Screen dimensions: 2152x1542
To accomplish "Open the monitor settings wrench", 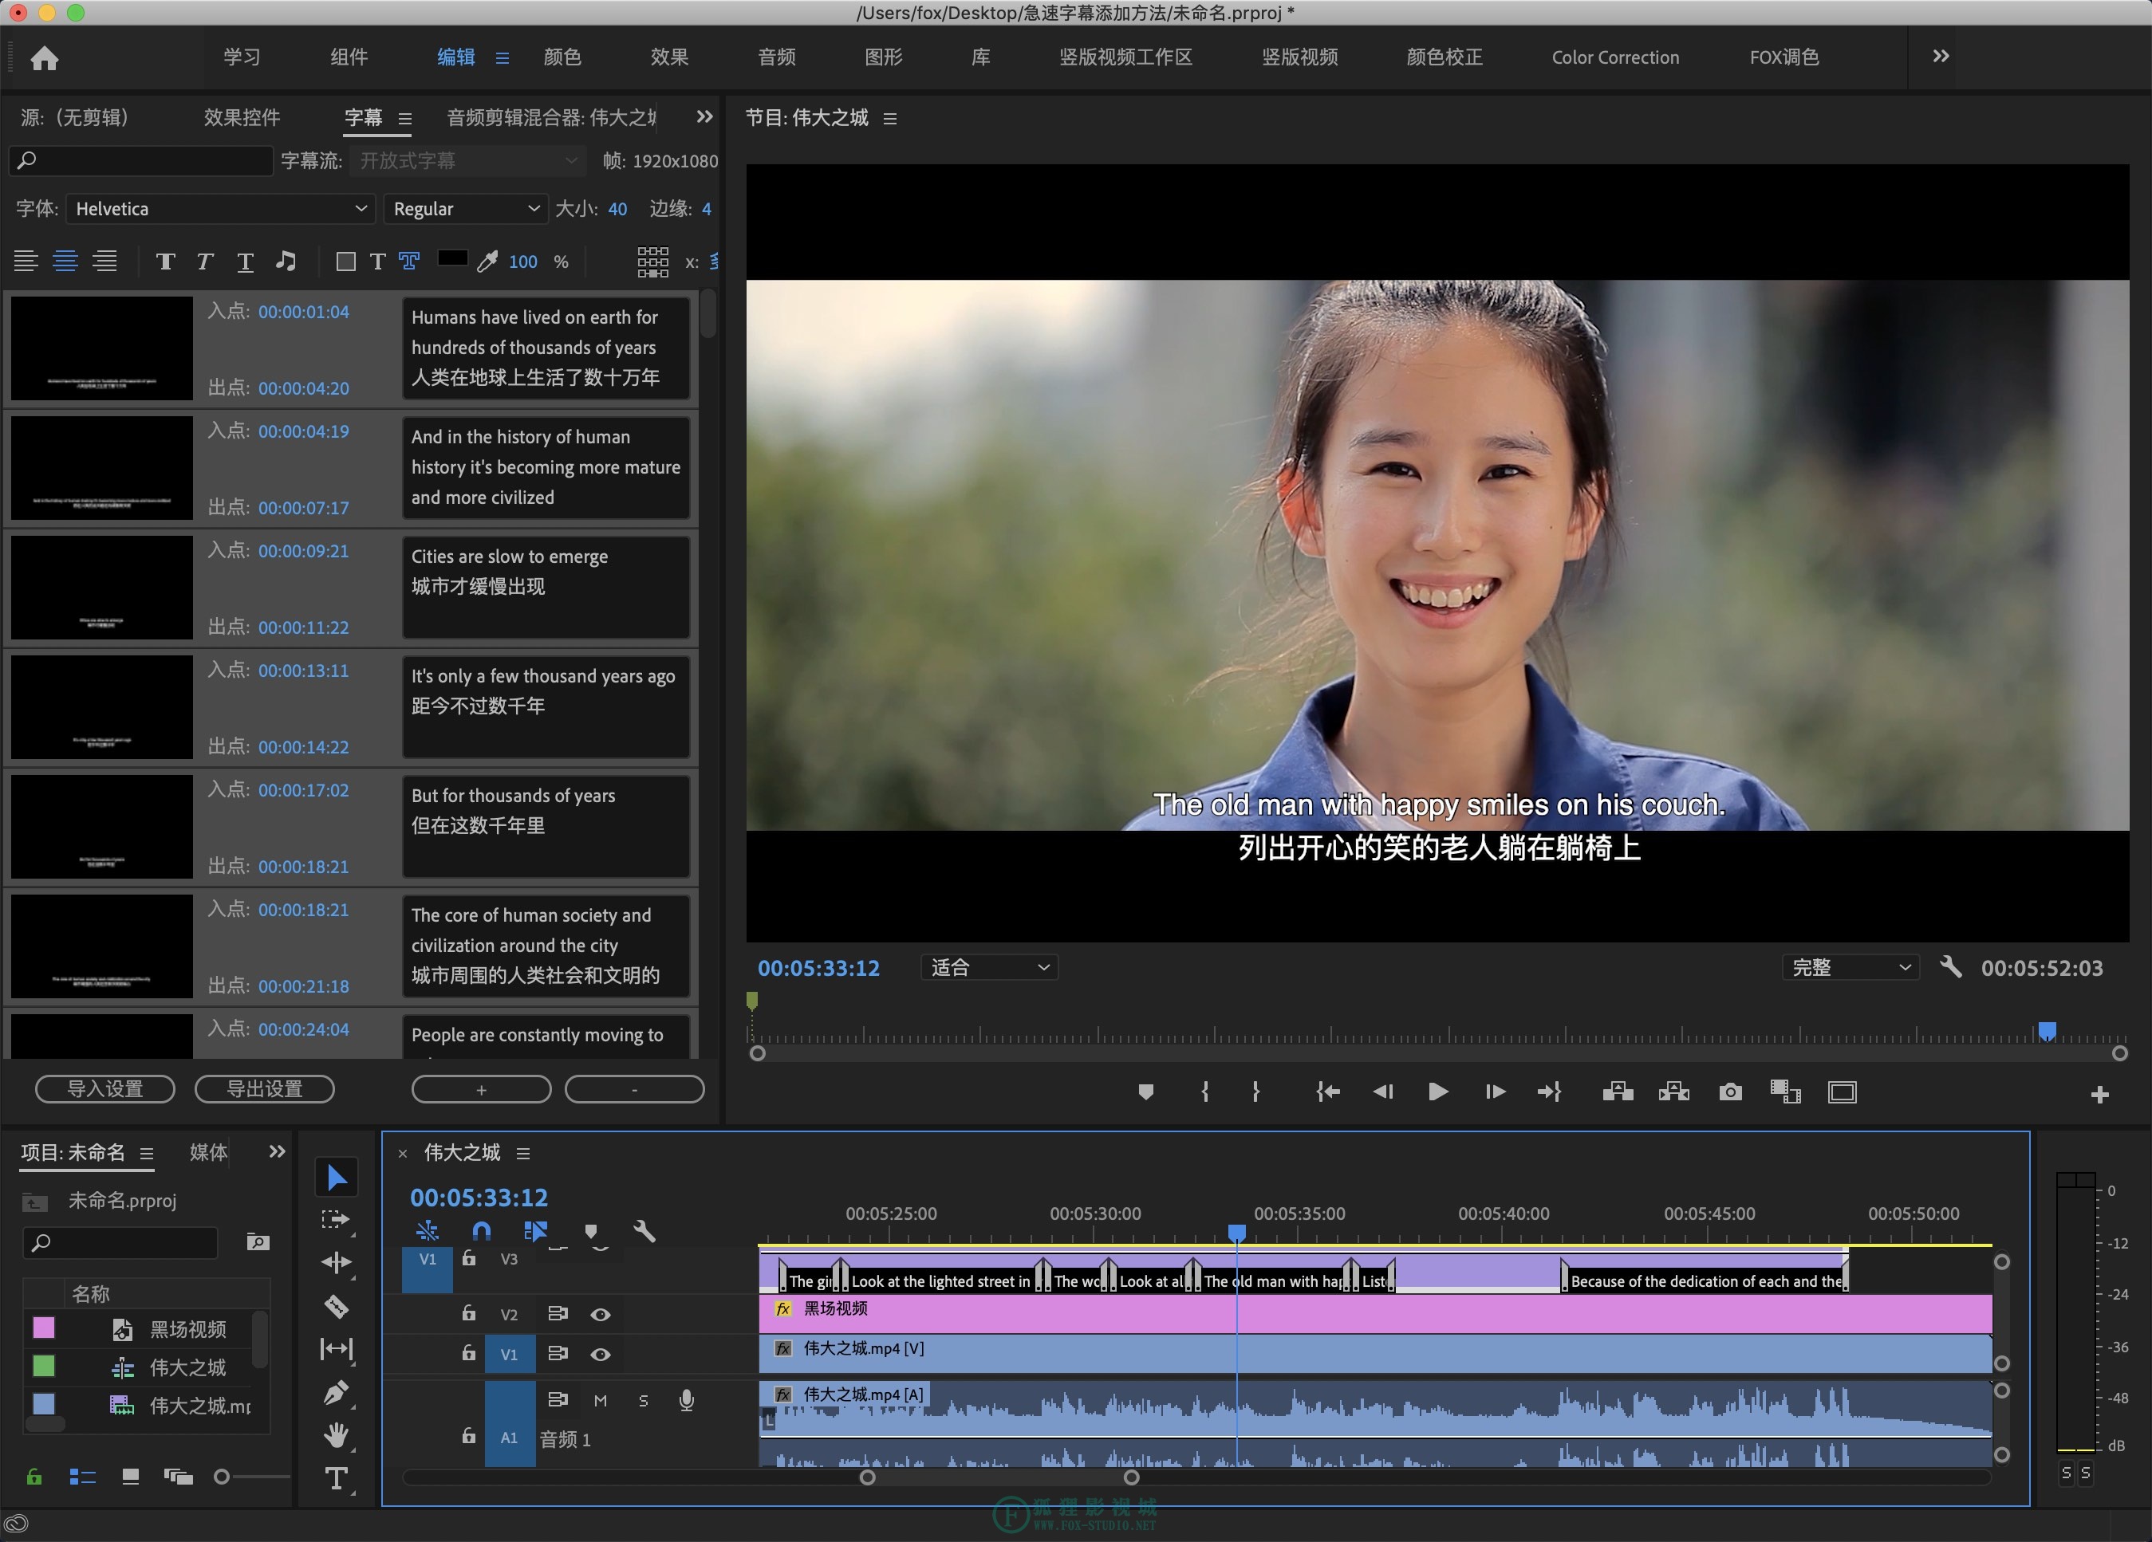I will [x=1951, y=967].
